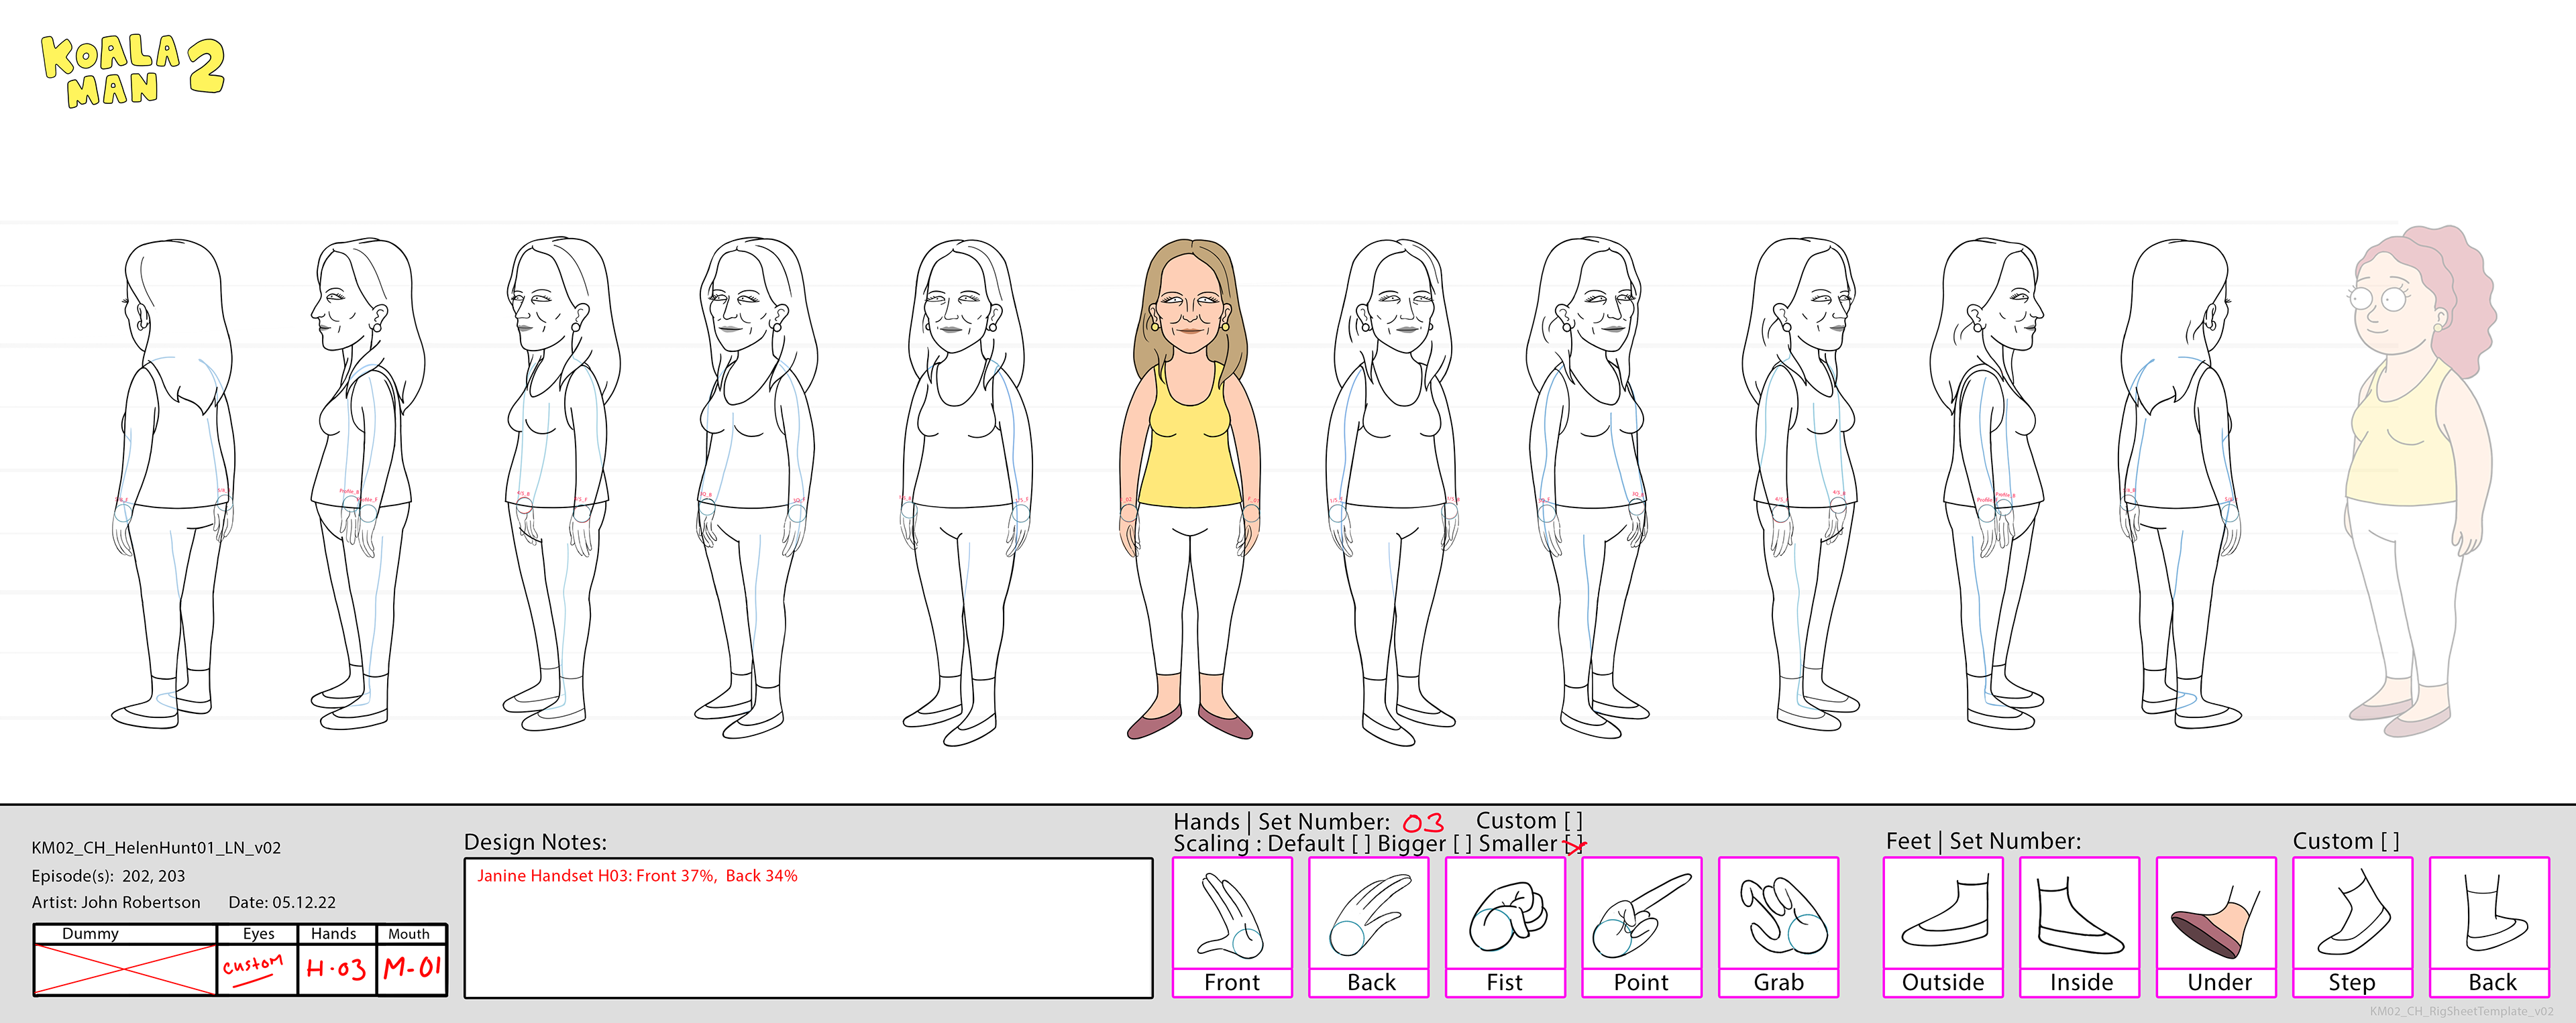2576x1023 pixels.
Task: Click inside the Design Notes box
Action: point(808,928)
